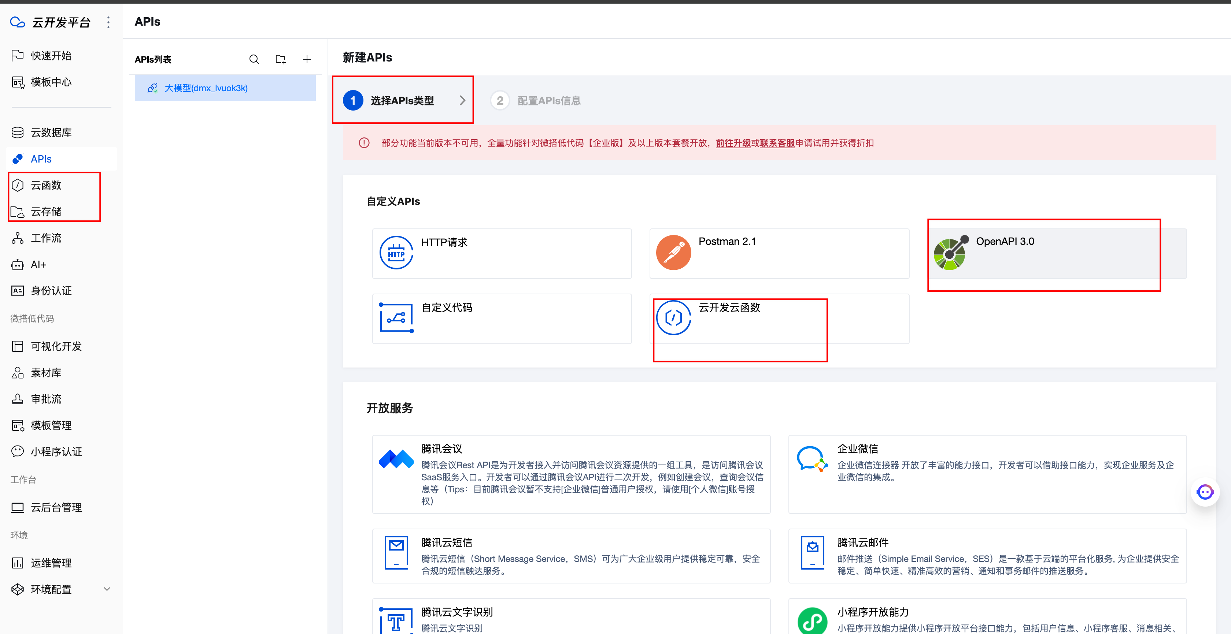The height and width of the screenshot is (634, 1231).
Task: Click the 腾讯云邮件 envelope icon
Action: (812, 552)
